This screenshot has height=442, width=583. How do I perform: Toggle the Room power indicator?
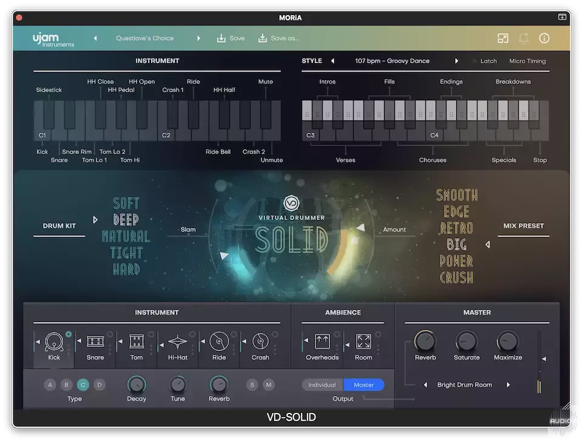tap(378, 334)
